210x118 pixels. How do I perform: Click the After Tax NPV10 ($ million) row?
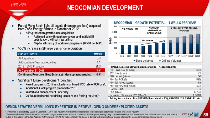coord(155,86)
